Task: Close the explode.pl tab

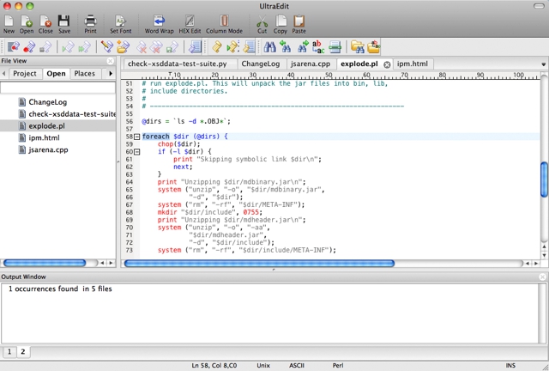Action: point(387,64)
